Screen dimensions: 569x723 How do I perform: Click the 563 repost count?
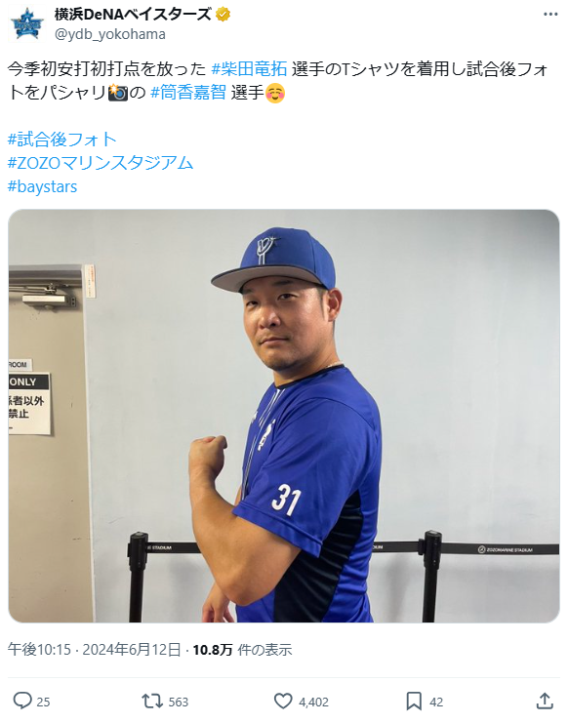click(179, 702)
